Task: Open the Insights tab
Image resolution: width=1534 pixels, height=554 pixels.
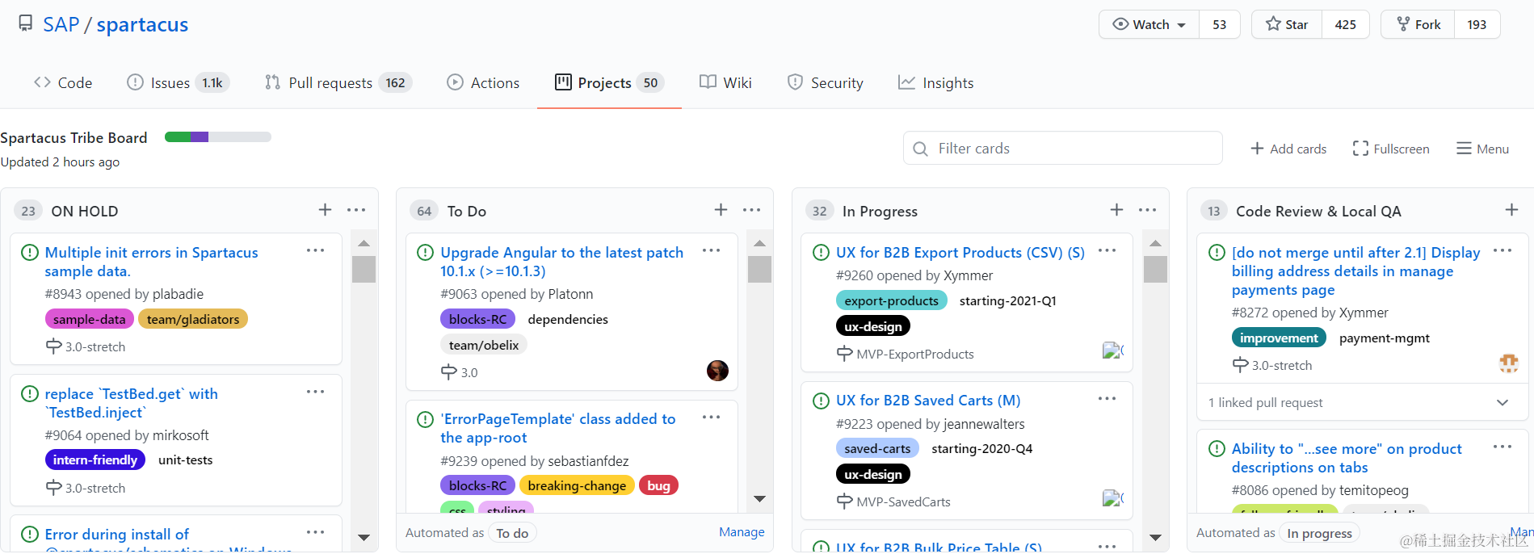Action: (x=935, y=82)
